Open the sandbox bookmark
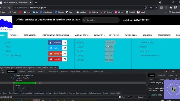Screen dimensions: 180x101 82,12
